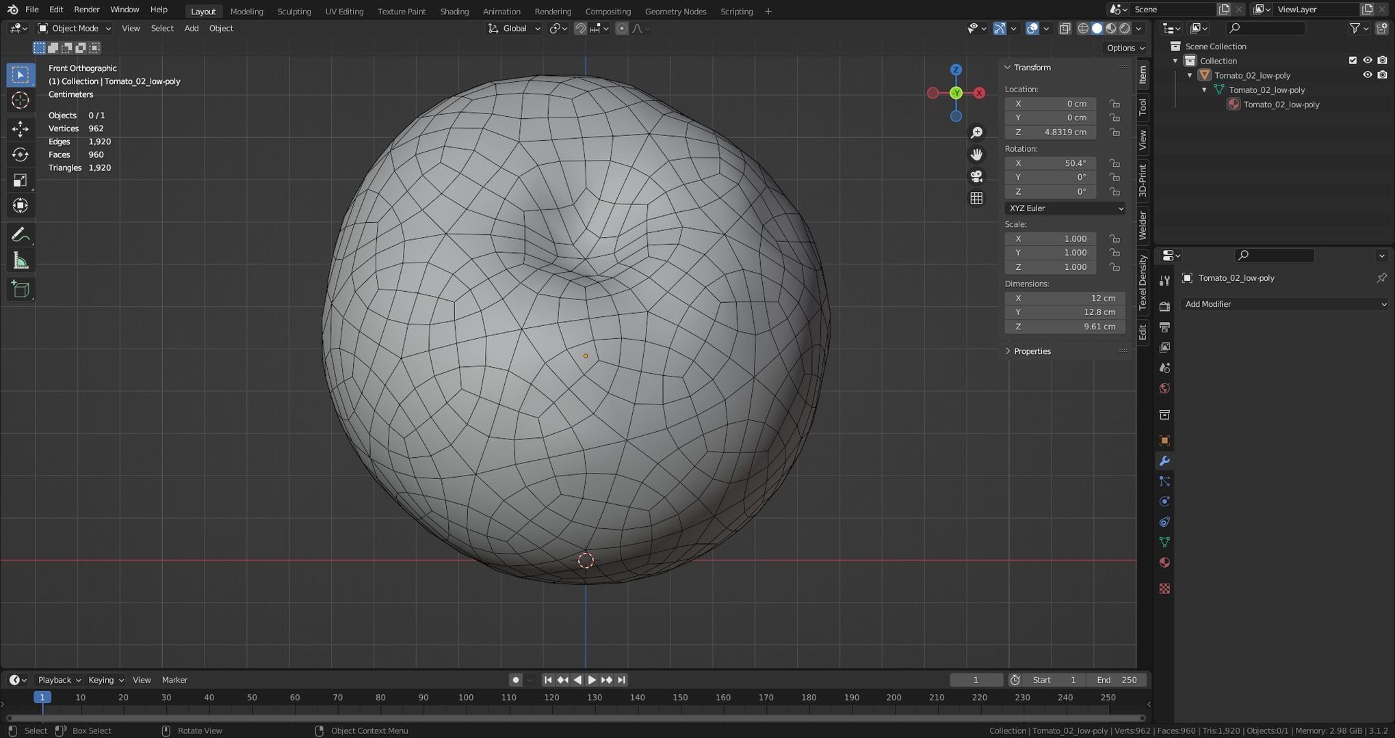1395x738 pixels.
Task: Toggle lock on Rotation Z
Action: (1114, 192)
